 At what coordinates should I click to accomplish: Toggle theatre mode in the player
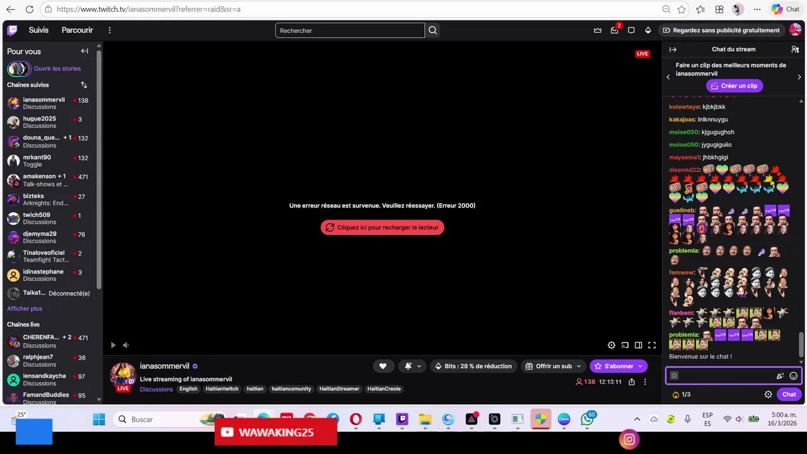[639, 345]
